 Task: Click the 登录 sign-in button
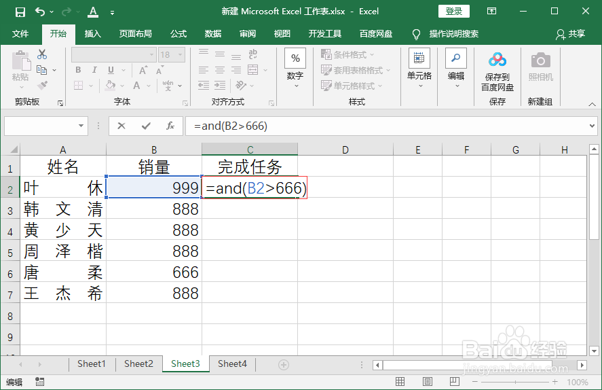454,11
